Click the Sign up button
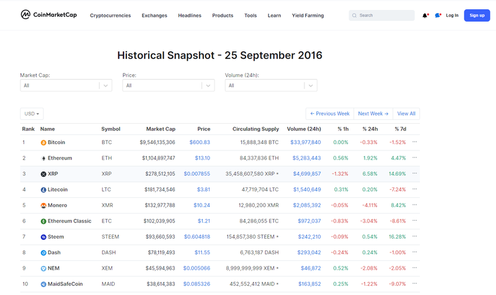Image resolution: width=496 pixels, height=295 pixels. click(x=477, y=15)
